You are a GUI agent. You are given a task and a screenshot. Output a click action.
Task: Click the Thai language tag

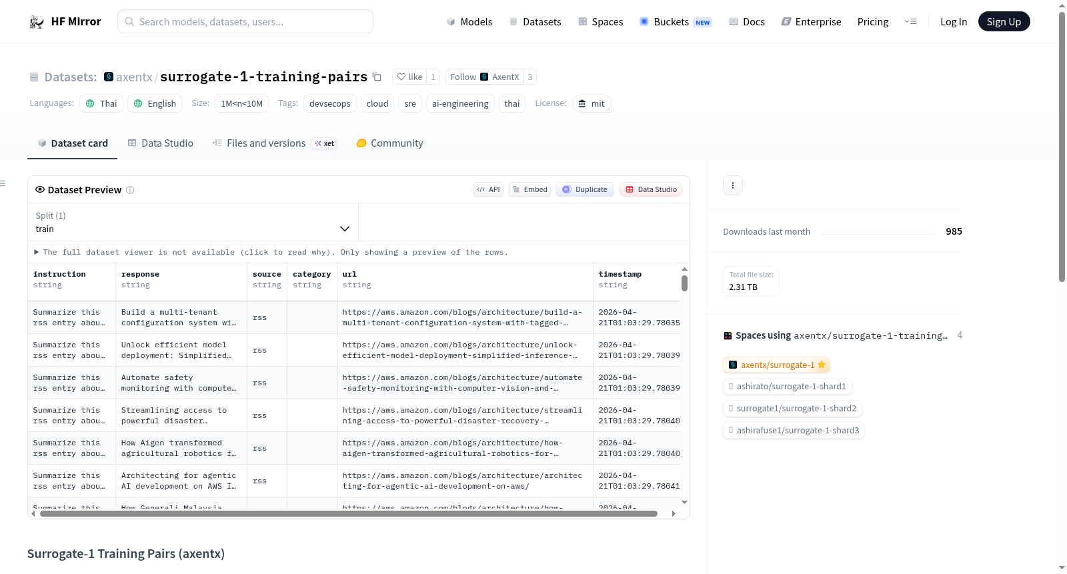101,103
